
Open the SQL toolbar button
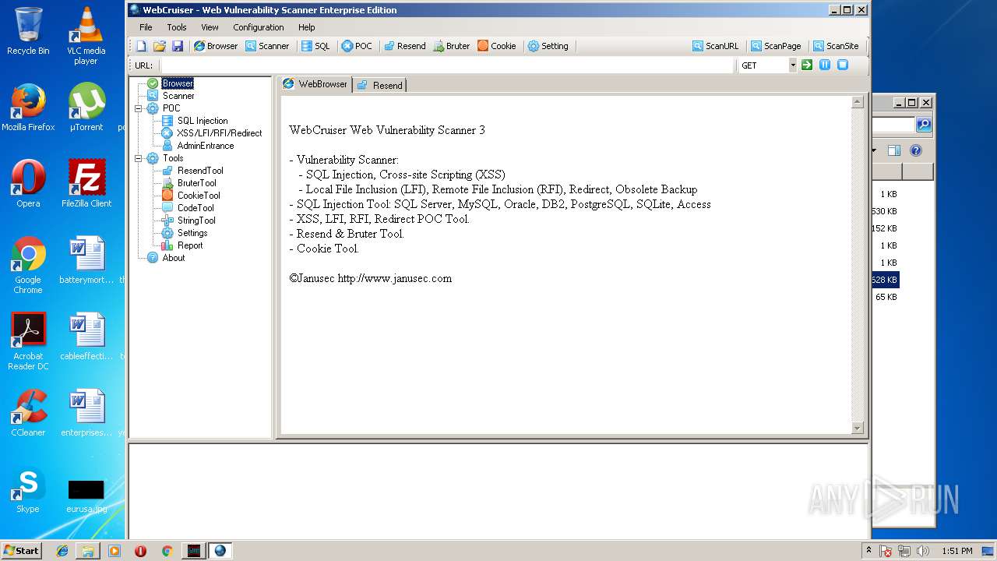[x=316, y=46]
